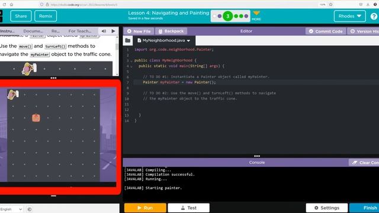Click the painter character on the grid

13,95
